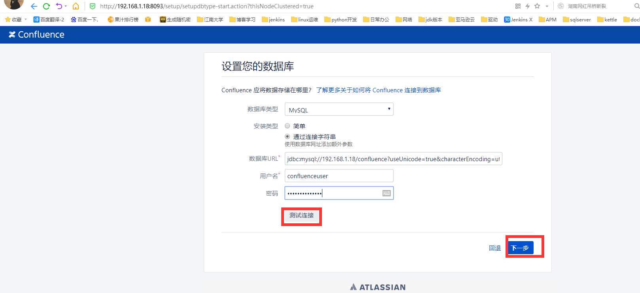Viewport: 640px width, 293px height.
Task: Click the browser back arrow
Action: click(34, 6)
